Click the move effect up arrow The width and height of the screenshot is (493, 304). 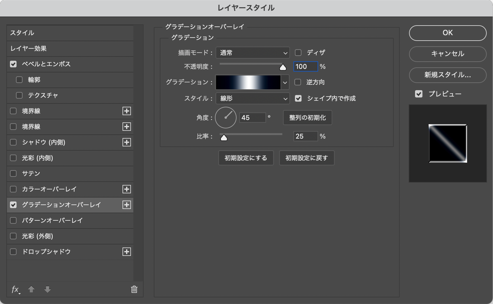[x=31, y=289]
